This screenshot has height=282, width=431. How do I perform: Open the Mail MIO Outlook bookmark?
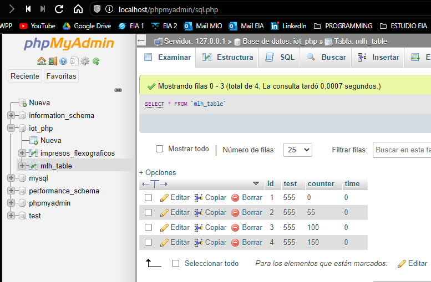pos(203,26)
